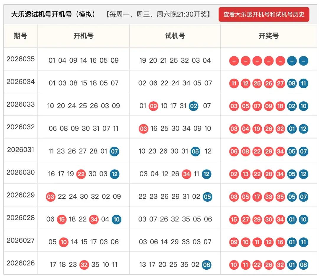Select period number 2026035
The height and width of the screenshot is (277, 319).
tap(21, 59)
